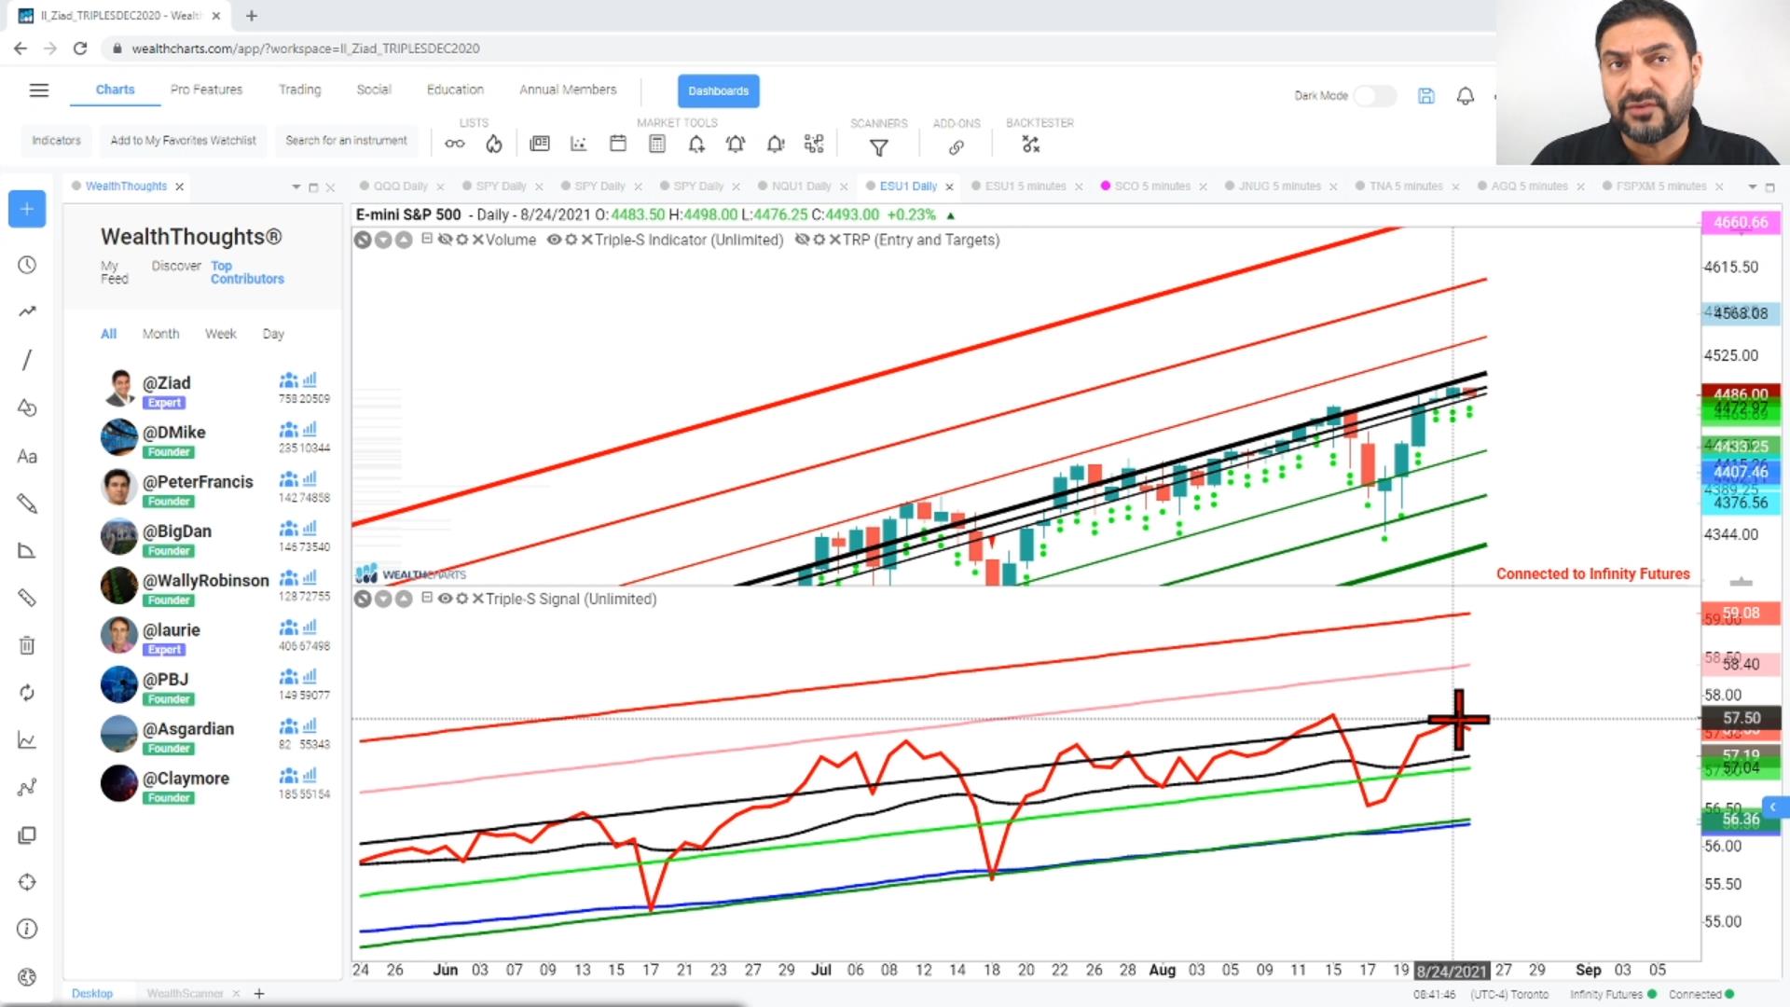Viewport: 1790px width, 1007px height.
Task: Filter contributors by Month
Action: click(160, 334)
